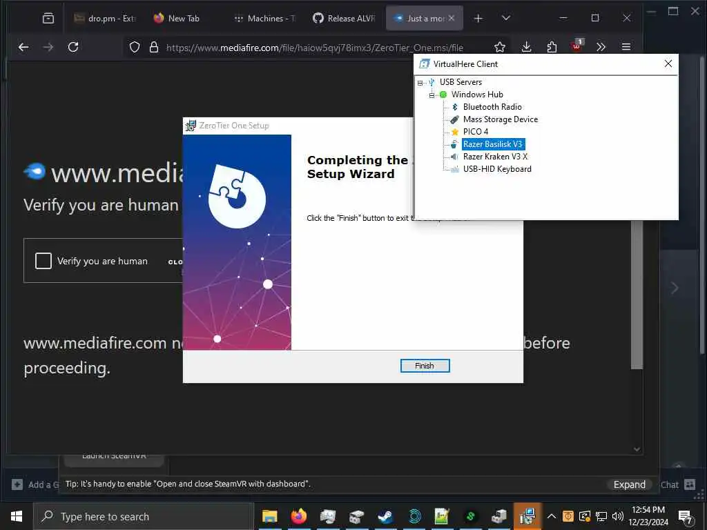707x530 pixels.
Task: Click the network icon in system tray
Action: point(601,516)
